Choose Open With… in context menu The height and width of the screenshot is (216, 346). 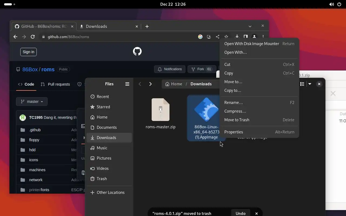[259, 52]
